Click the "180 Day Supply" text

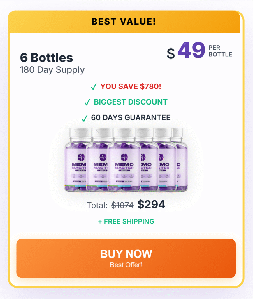point(52,70)
